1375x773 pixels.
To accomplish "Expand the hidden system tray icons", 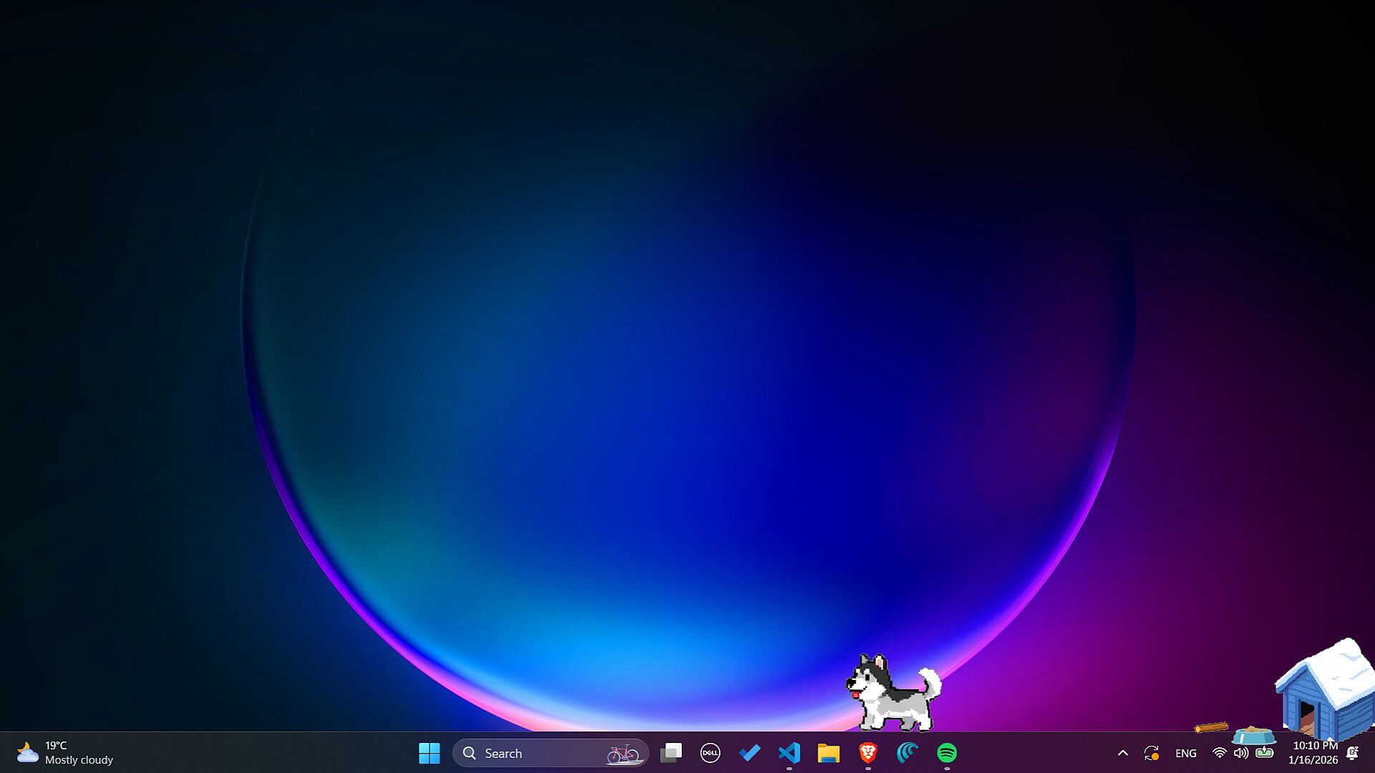I will pos(1123,753).
